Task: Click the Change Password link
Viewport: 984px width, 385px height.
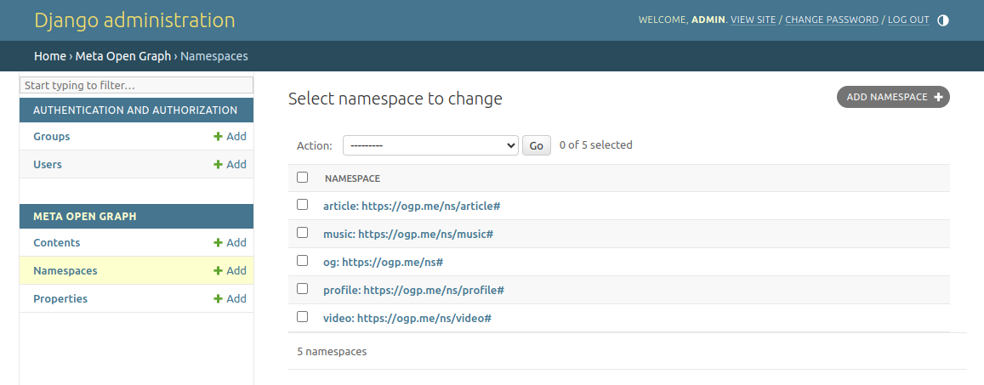Action: (832, 20)
